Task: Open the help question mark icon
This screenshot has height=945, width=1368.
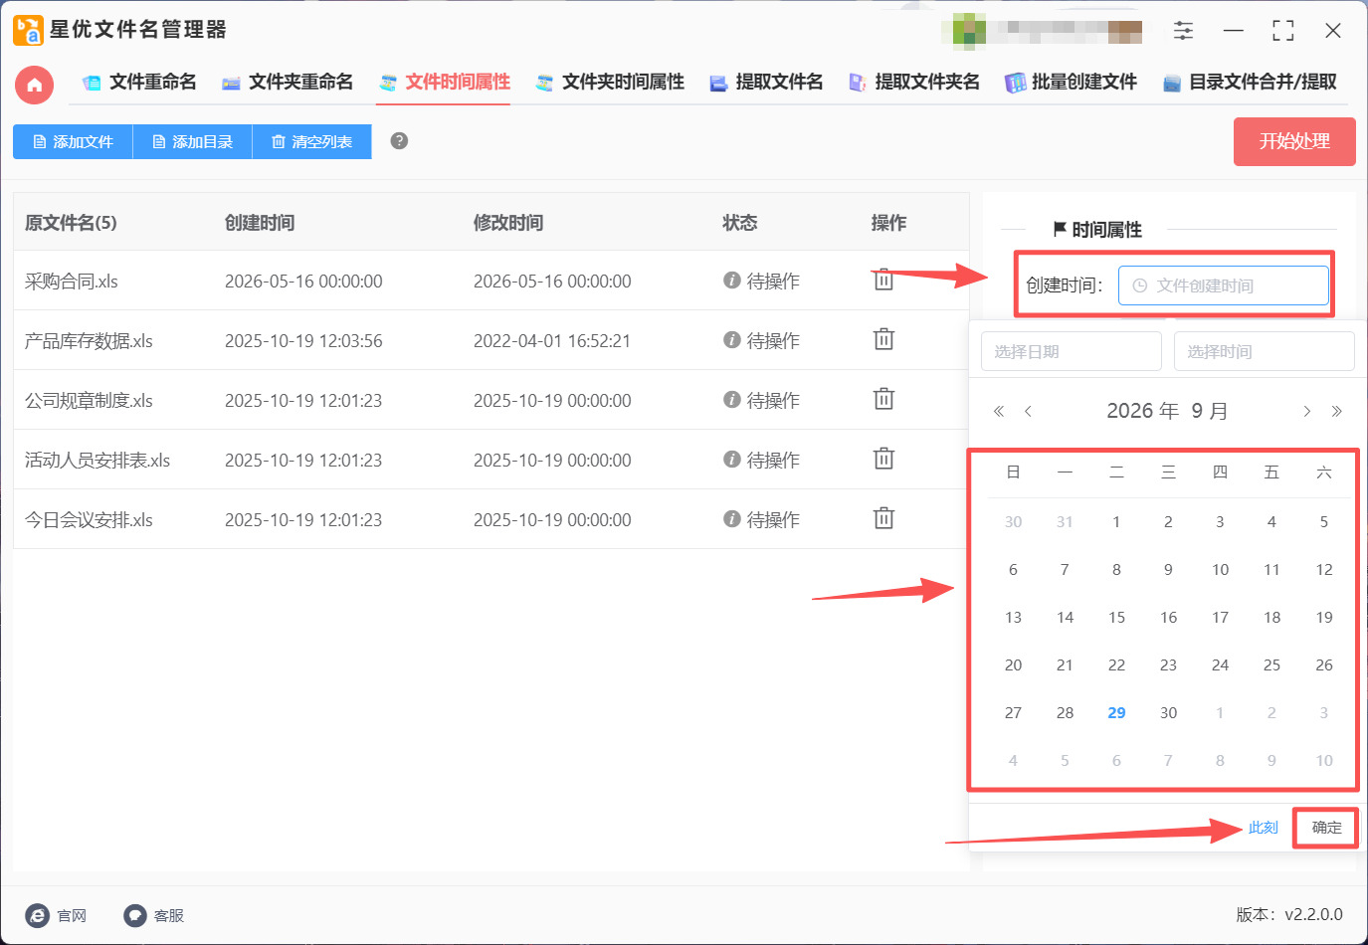Action: click(x=399, y=141)
